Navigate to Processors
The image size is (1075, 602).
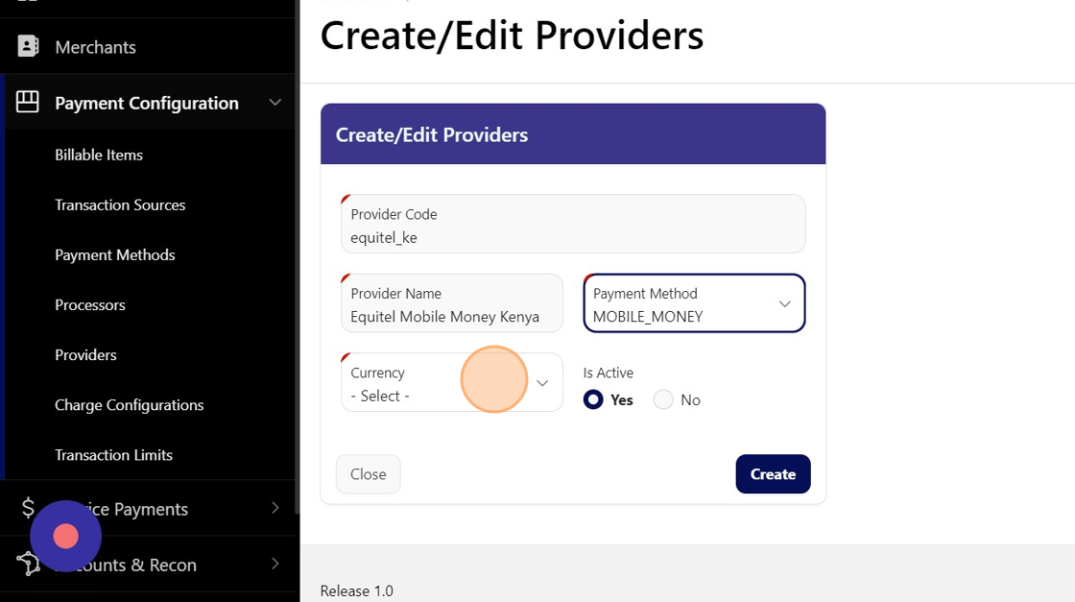(90, 304)
